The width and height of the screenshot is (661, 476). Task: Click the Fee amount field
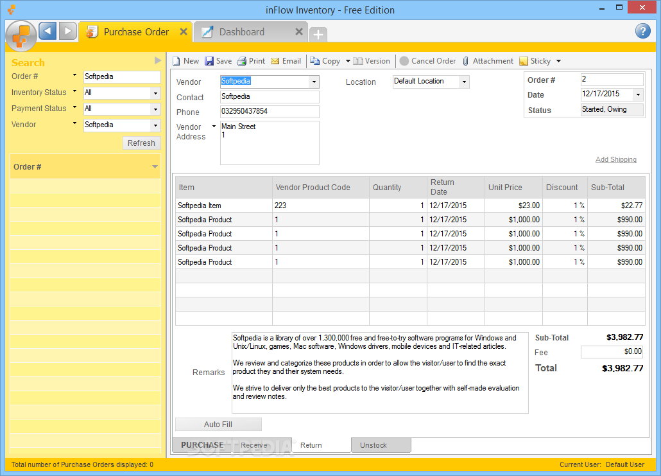click(612, 351)
